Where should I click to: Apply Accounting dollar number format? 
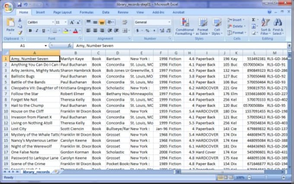[137, 31]
